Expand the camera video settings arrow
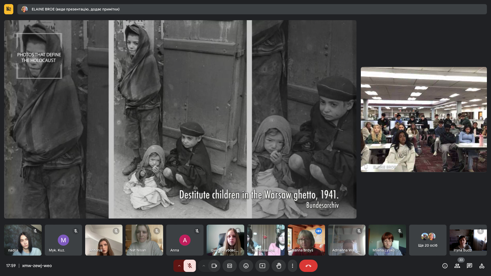491x276 pixels. click(x=204, y=266)
